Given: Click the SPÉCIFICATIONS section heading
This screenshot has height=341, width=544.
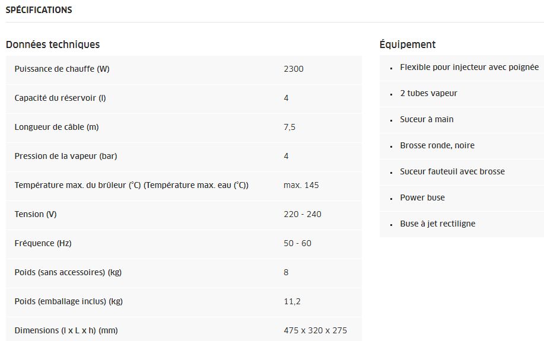Looking at the screenshot, I should point(39,10).
